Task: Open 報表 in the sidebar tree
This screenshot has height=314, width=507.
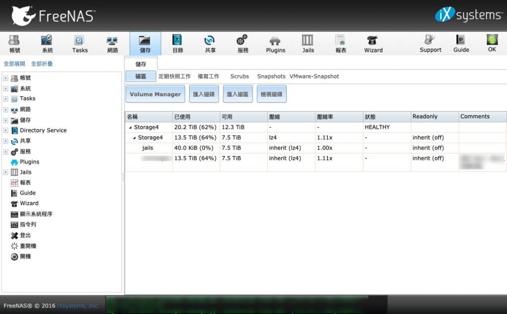Action: coord(21,183)
